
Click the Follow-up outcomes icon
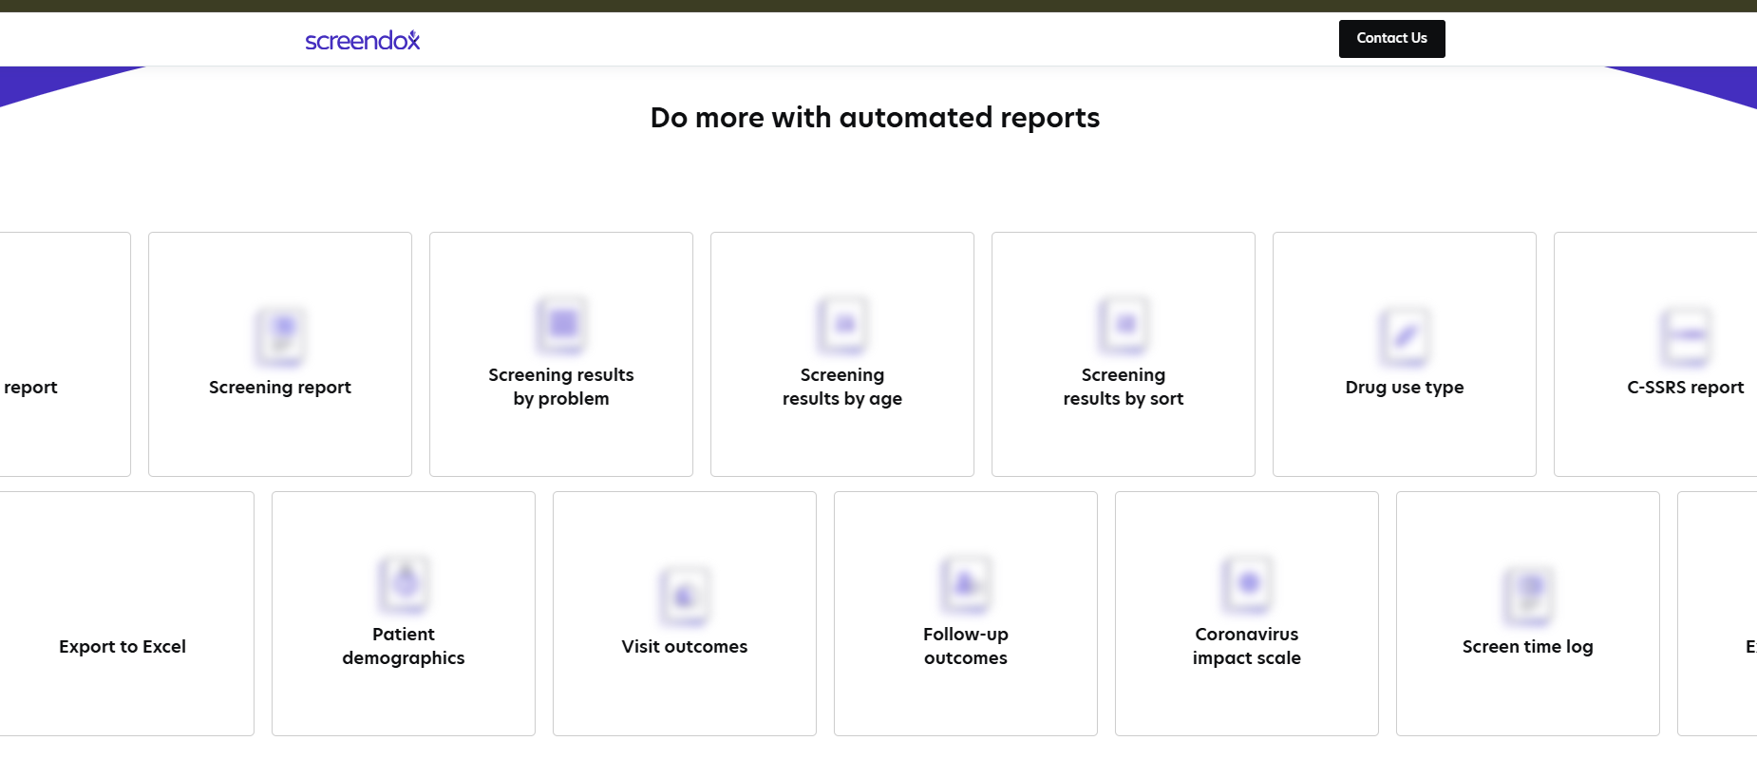pos(966,584)
